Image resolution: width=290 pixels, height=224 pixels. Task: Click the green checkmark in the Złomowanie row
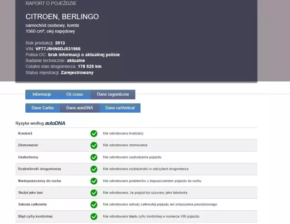tap(94, 145)
